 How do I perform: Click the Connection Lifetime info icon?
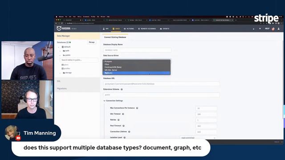click(x=129, y=132)
